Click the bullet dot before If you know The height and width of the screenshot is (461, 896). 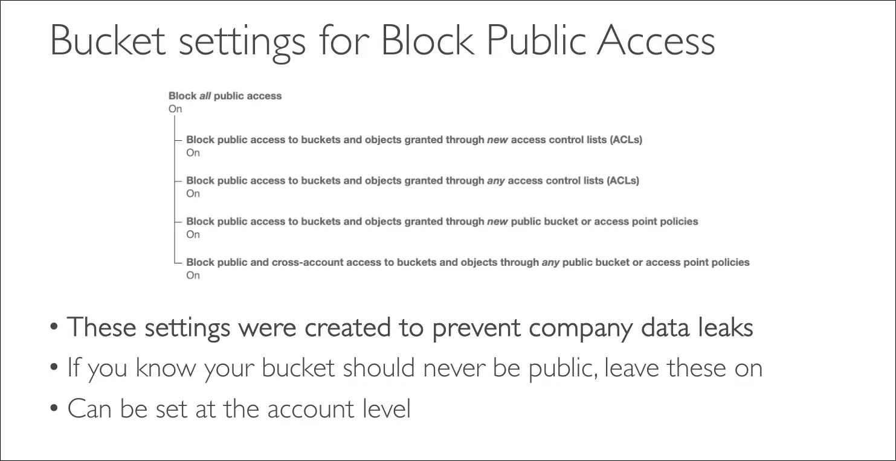(54, 369)
